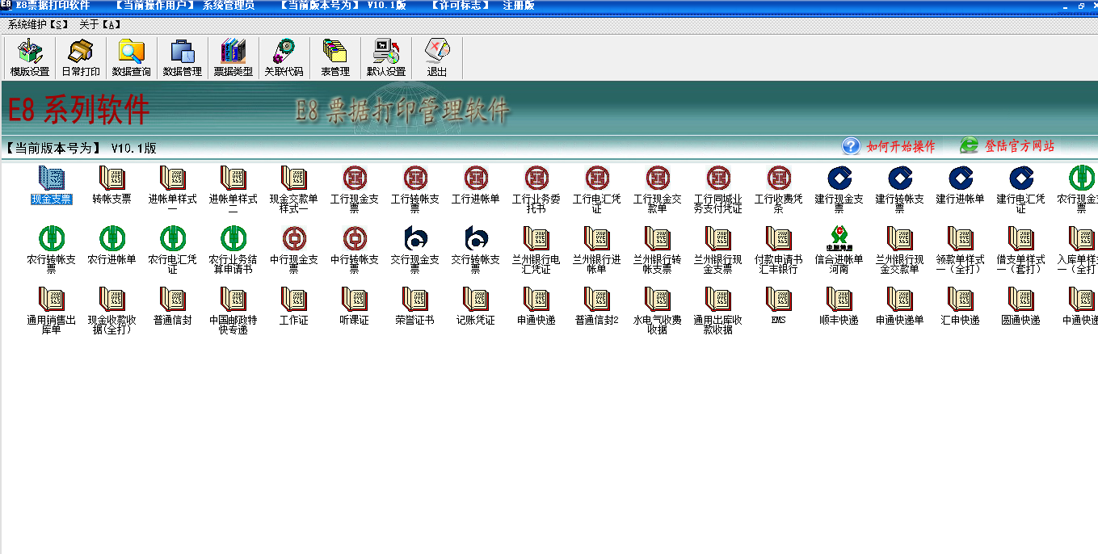Image resolution: width=1098 pixels, height=554 pixels.
Task: Open 日常打印 (daily print) toolbar icon
Action: 81,58
